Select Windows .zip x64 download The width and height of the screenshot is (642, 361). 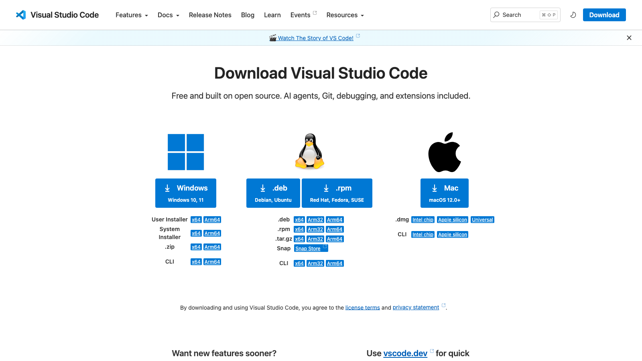[x=196, y=247]
